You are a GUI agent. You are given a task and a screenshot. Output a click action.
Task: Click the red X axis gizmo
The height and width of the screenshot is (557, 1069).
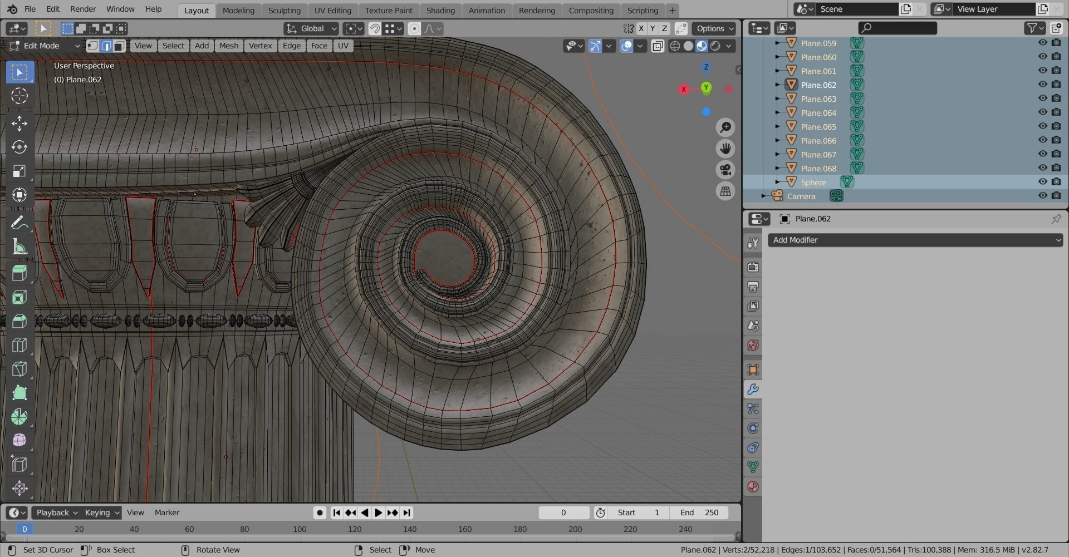point(684,89)
